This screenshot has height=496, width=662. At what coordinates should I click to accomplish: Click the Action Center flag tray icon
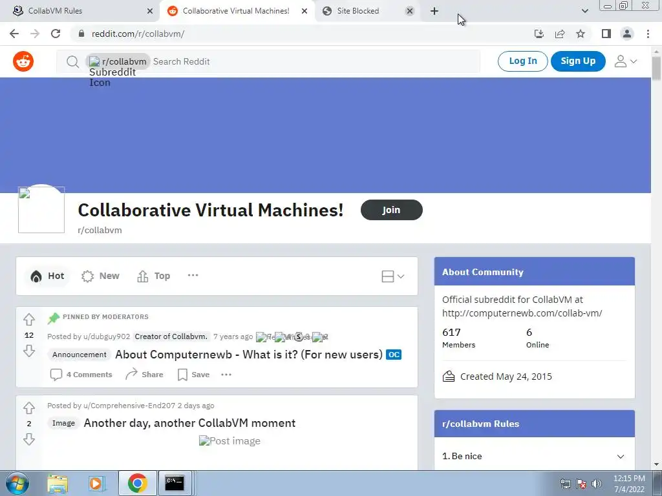[x=581, y=483]
